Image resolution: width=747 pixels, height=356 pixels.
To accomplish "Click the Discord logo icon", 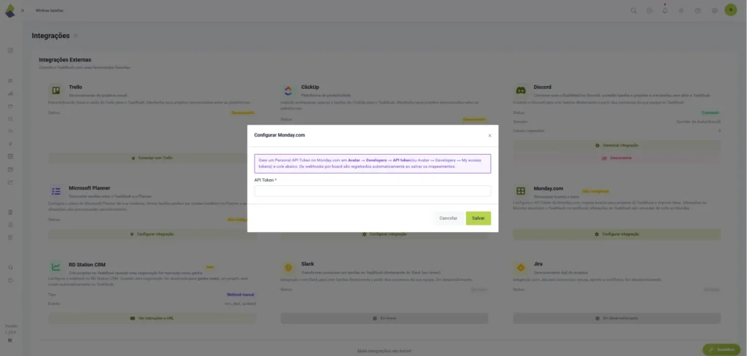I will pos(520,90).
